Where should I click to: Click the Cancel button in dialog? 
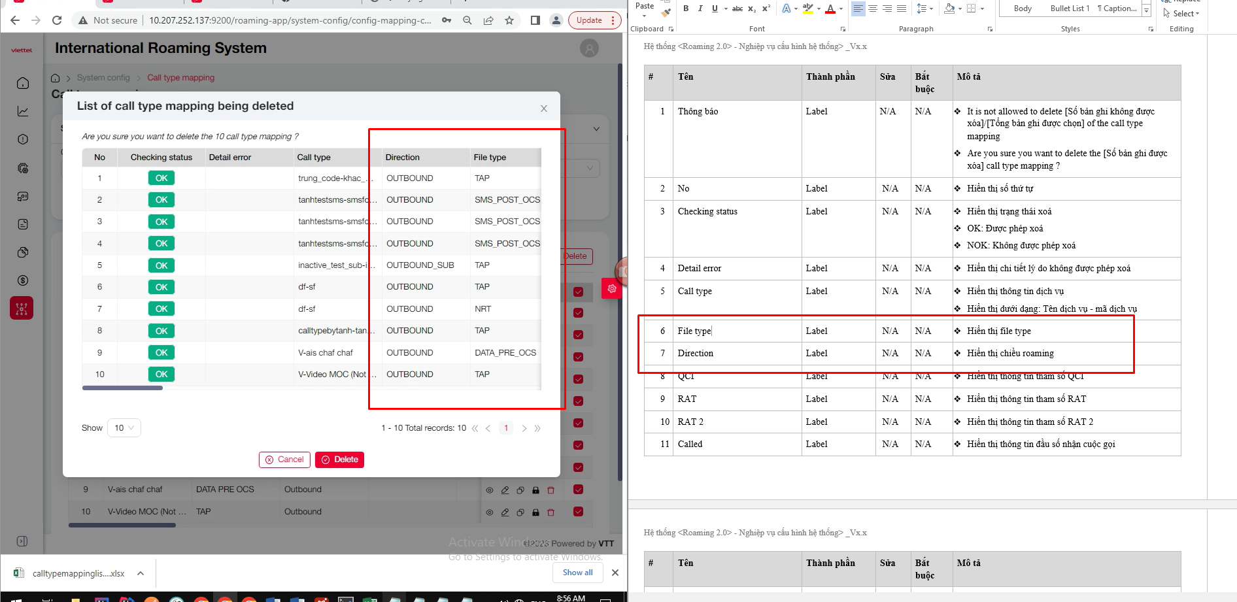coord(284,460)
